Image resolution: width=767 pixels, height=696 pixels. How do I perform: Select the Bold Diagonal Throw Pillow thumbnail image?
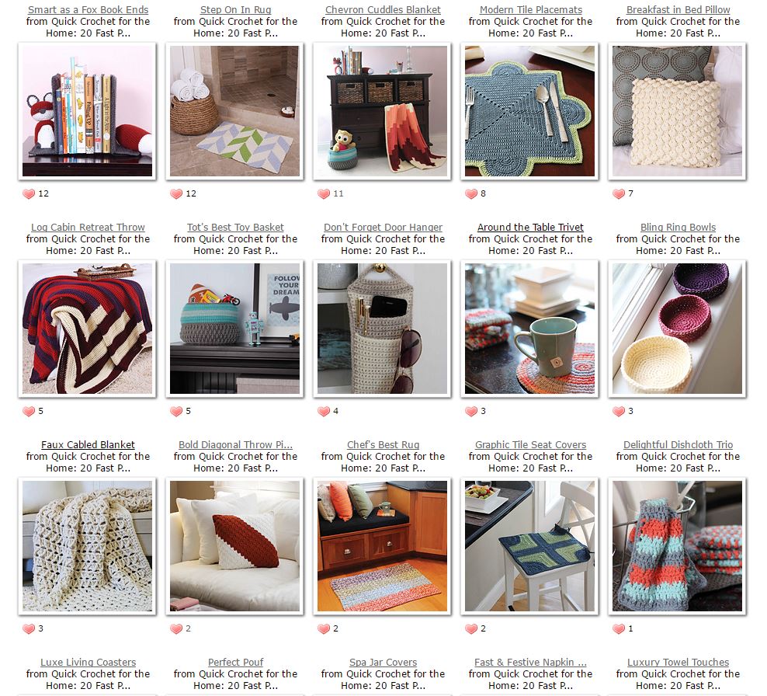pos(234,546)
